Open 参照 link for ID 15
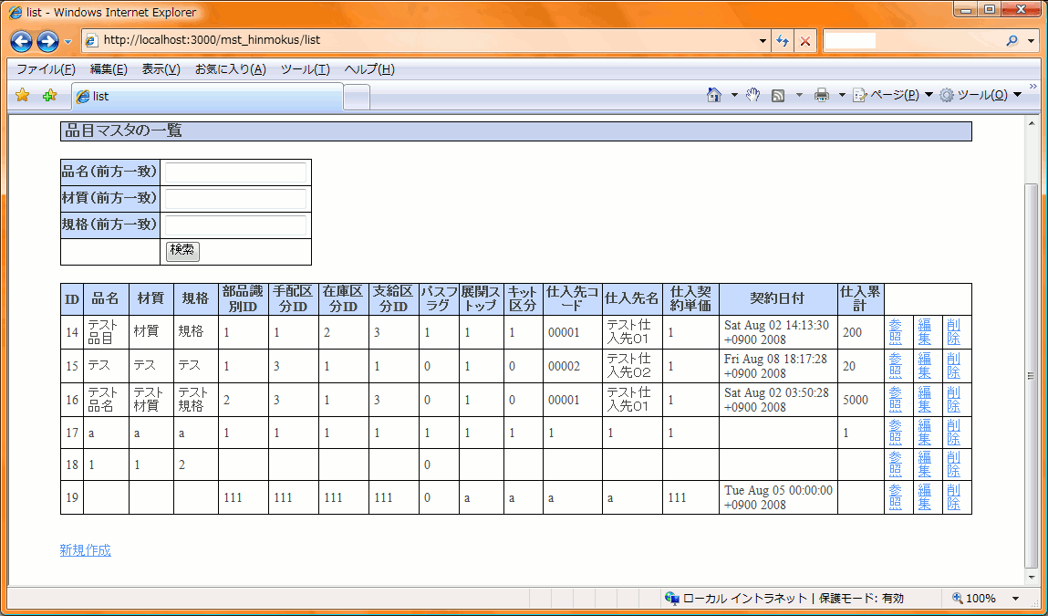1048x616 pixels. tap(896, 366)
